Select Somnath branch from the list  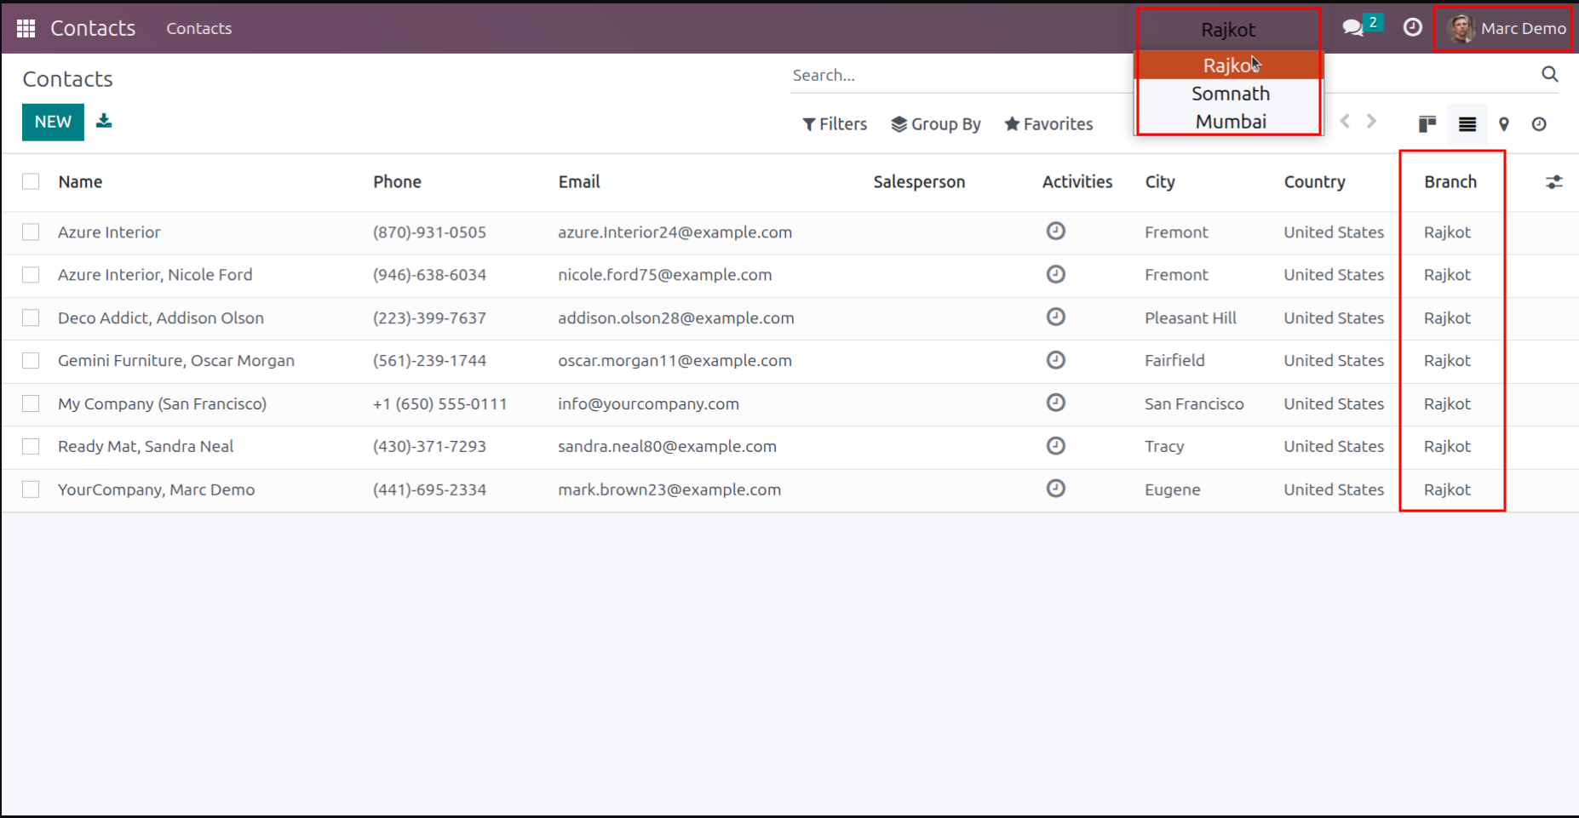coord(1230,94)
